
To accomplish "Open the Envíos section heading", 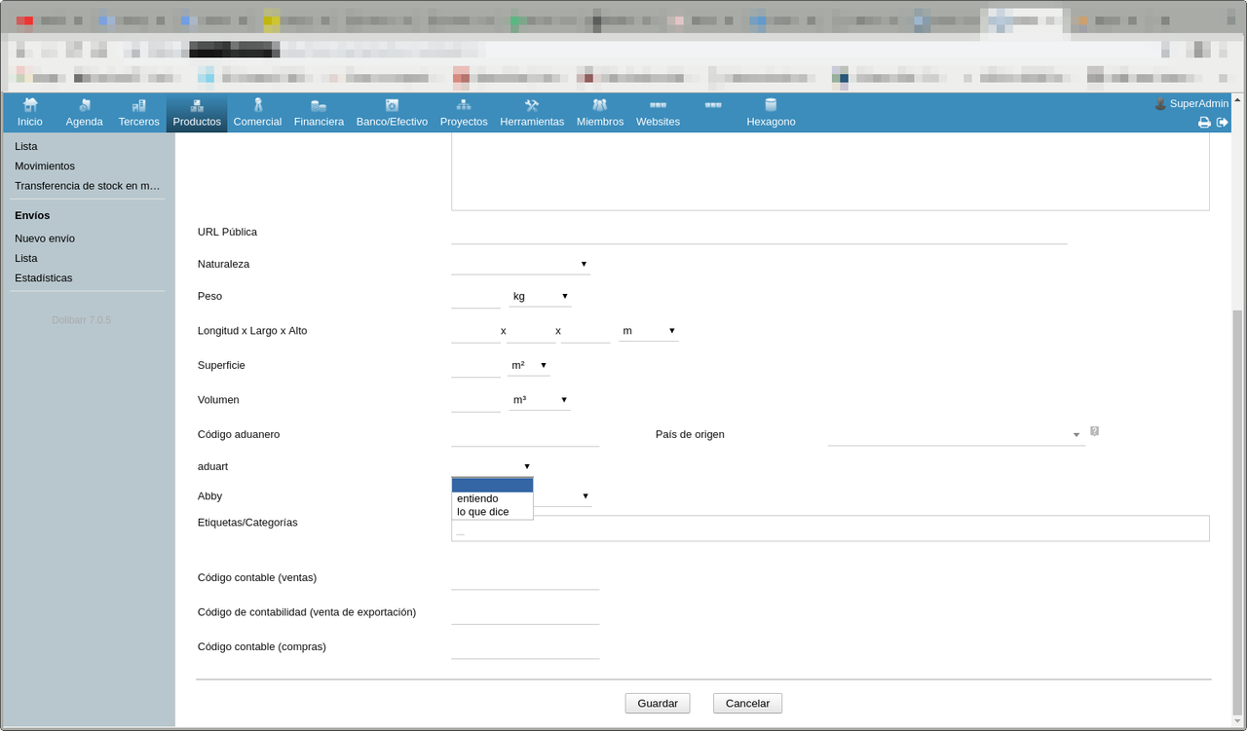I will (32, 215).
